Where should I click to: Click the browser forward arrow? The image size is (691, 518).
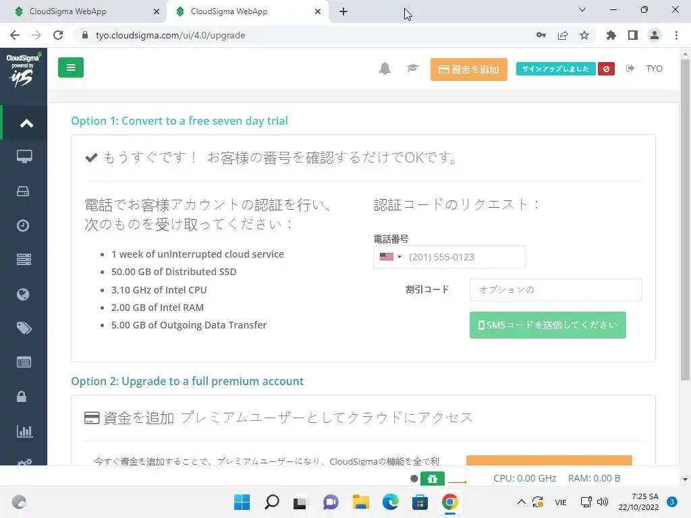[x=36, y=35]
